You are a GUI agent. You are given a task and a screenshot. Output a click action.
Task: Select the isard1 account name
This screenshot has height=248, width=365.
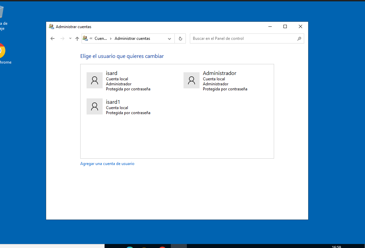coord(113,102)
